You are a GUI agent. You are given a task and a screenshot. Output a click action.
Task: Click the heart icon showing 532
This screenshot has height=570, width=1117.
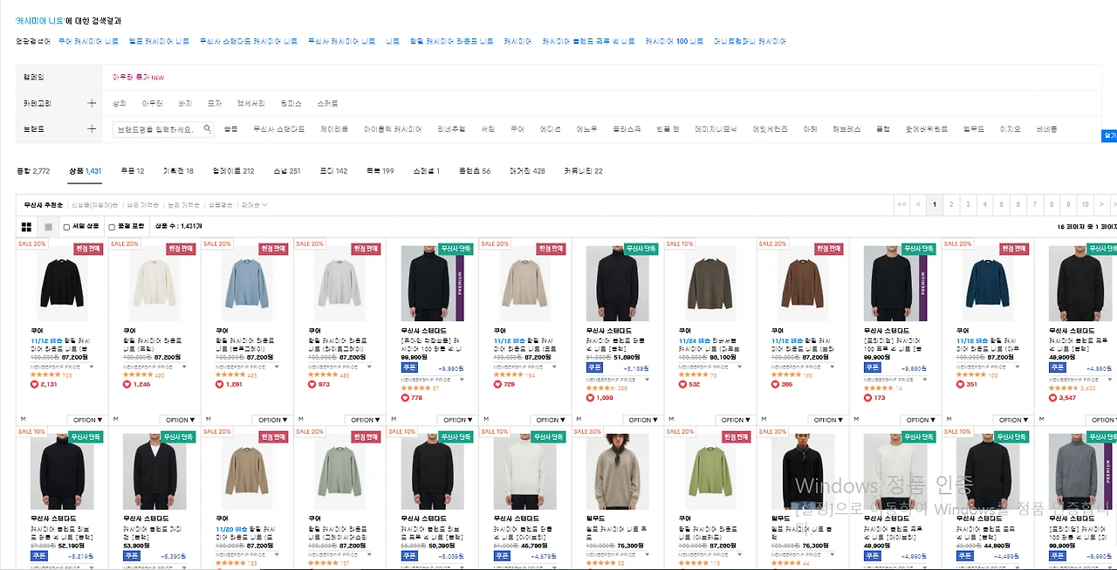coord(682,384)
